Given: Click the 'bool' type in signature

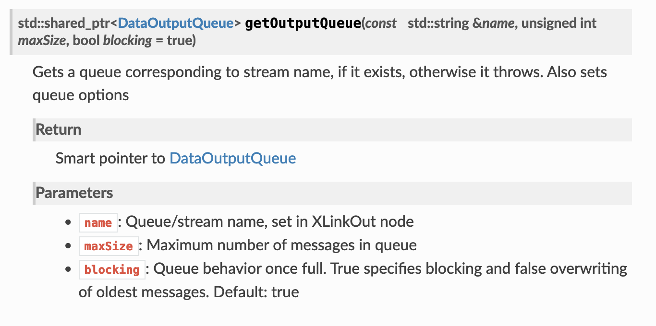Looking at the screenshot, I should pyautogui.click(x=86, y=40).
